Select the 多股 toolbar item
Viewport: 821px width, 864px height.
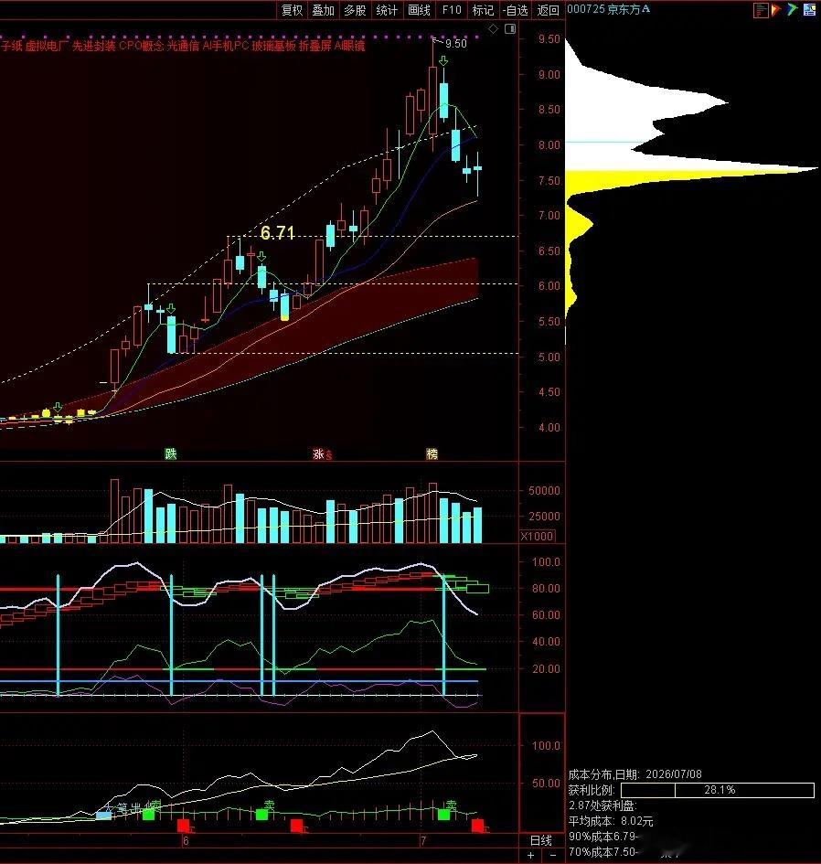pos(355,10)
